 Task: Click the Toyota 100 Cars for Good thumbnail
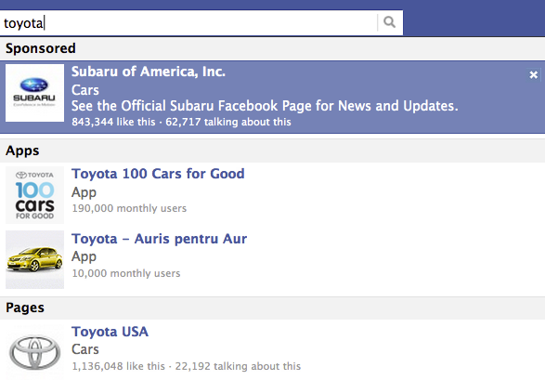[x=34, y=195]
